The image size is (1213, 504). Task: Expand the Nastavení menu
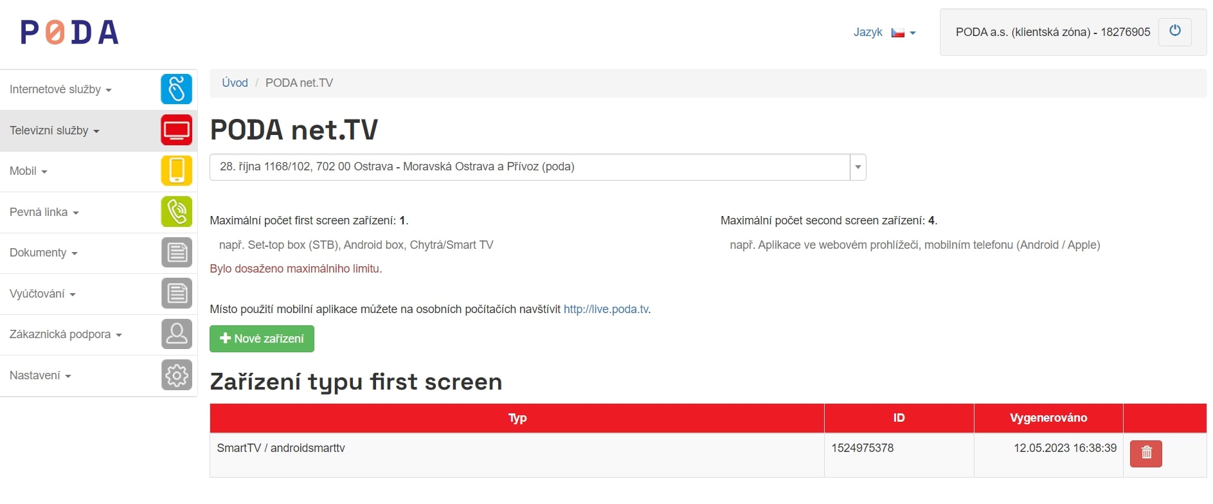(x=40, y=375)
